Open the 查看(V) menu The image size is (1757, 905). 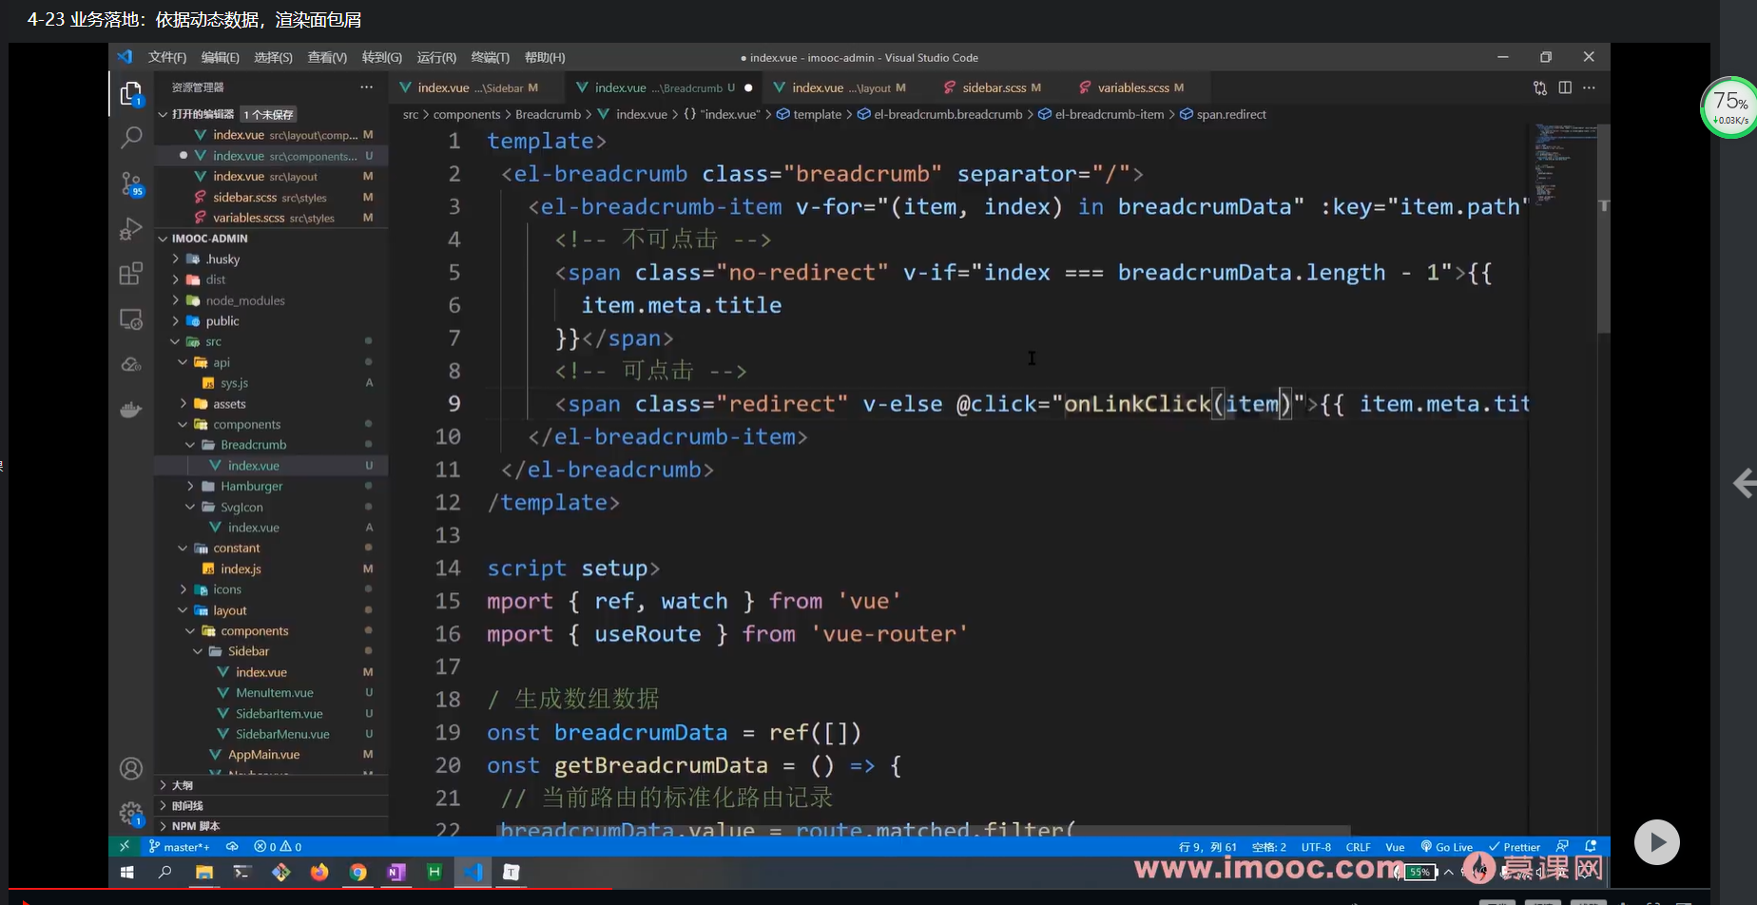(x=327, y=57)
